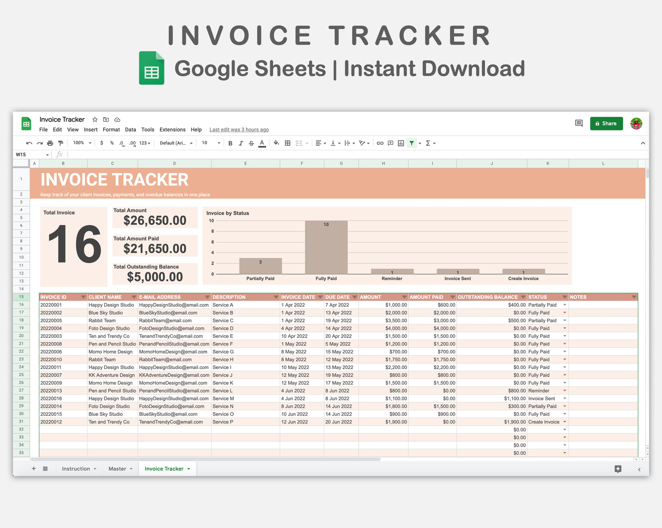Open the text color picker
This screenshot has height=528, width=662.
click(262, 143)
